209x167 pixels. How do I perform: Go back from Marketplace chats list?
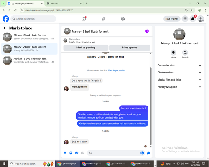pyautogui.click(x=5, y=28)
